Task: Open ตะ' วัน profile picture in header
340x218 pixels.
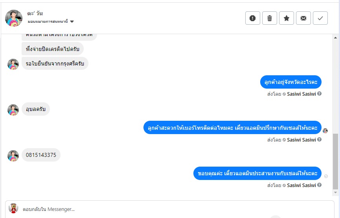Action: point(14,18)
